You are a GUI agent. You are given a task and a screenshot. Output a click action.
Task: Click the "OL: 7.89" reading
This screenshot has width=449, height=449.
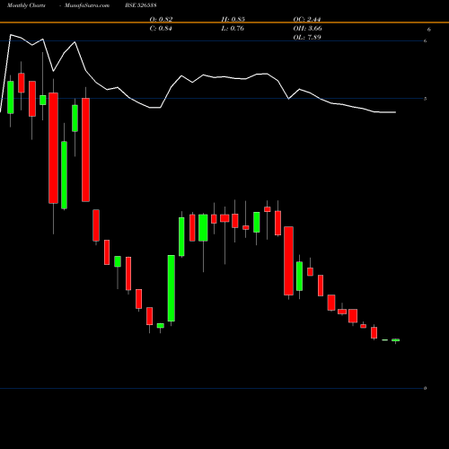pyautogui.click(x=307, y=38)
